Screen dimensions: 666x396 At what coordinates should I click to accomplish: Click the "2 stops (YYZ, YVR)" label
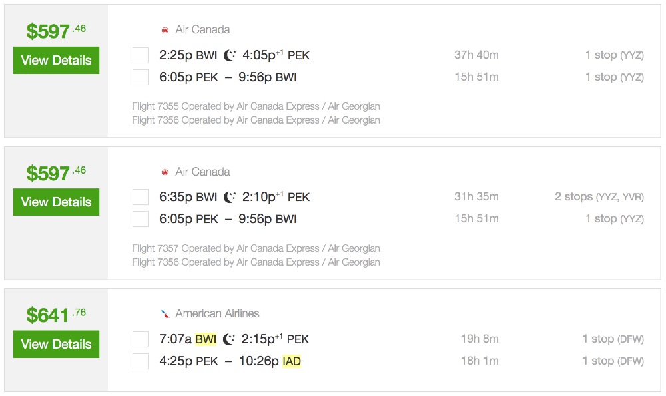(599, 197)
